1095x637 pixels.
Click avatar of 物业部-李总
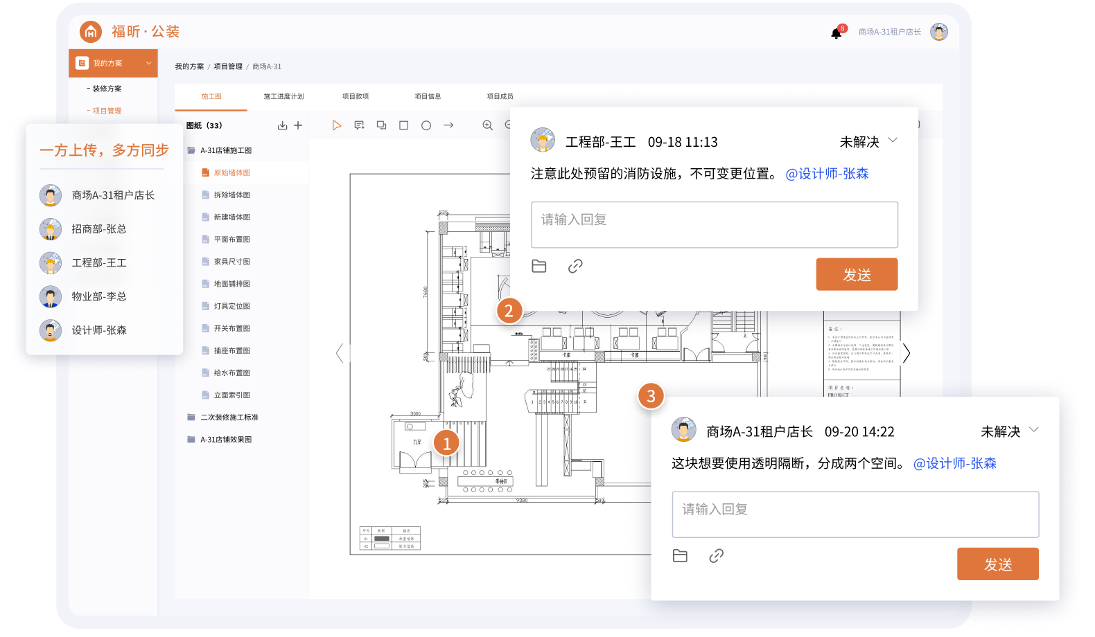[51, 296]
